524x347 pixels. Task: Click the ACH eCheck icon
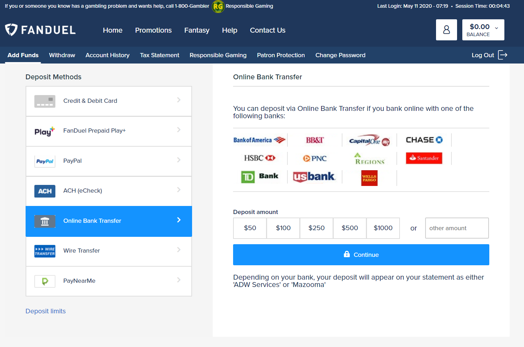[45, 191]
